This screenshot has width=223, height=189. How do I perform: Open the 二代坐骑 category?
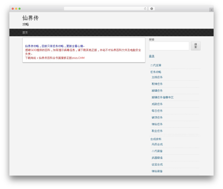[156, 65]
